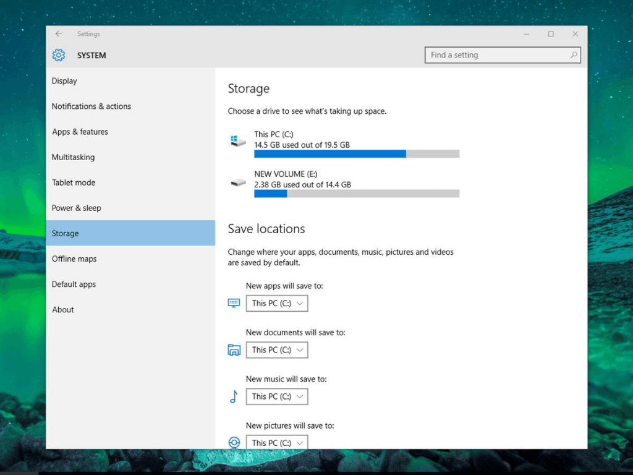
Task: Click the search magnifier icon
Action: pos(574,55)
